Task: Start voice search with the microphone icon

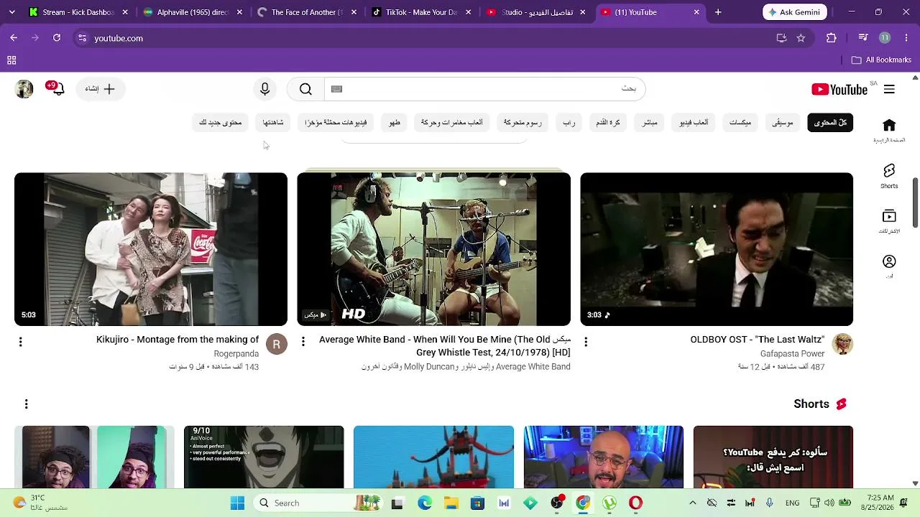Action: click(x=265, y=89)
